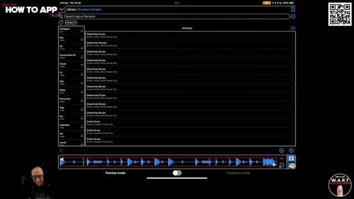
Task: Click the waveform start marker handle
Action: point(61,159)
